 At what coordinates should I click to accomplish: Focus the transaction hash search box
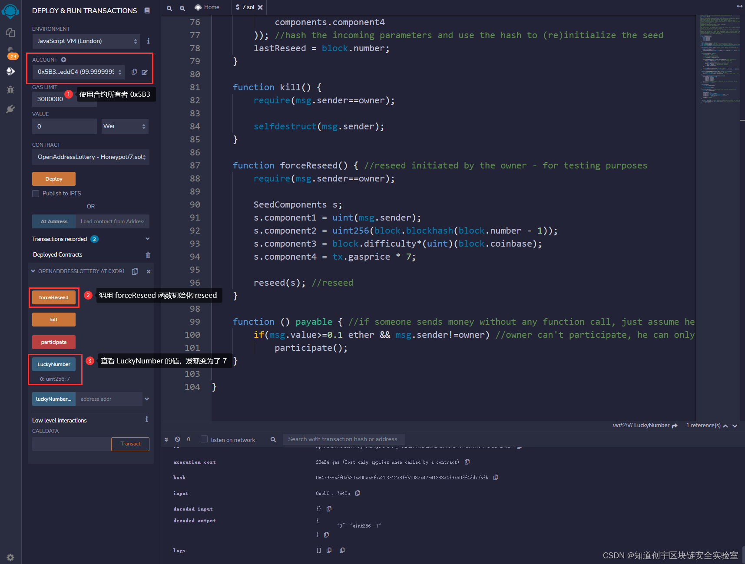click(344, 439)
